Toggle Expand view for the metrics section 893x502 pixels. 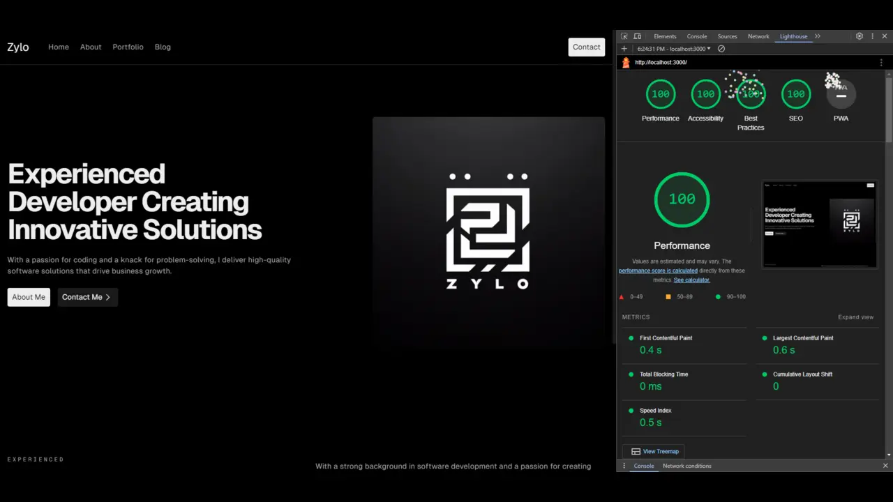pos(855,317)
